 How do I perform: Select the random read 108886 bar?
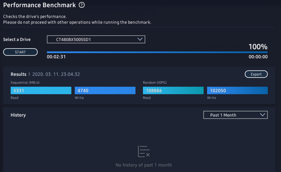tap(173, 90)
